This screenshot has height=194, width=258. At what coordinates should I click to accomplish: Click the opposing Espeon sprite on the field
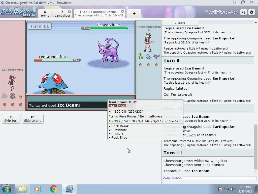108,50
